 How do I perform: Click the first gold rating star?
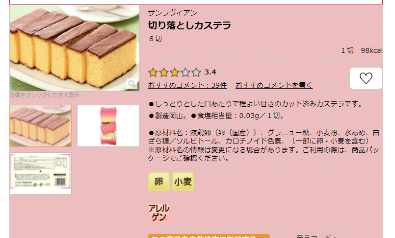pyautogui.click(x=153, y=72)
